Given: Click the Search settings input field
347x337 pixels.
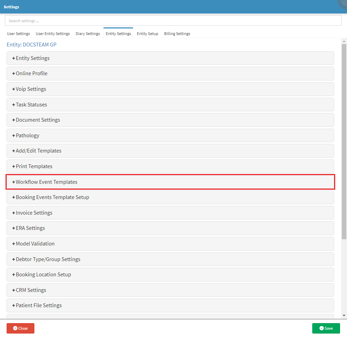Looking at the screenshot, I should [x=173, y=20].
